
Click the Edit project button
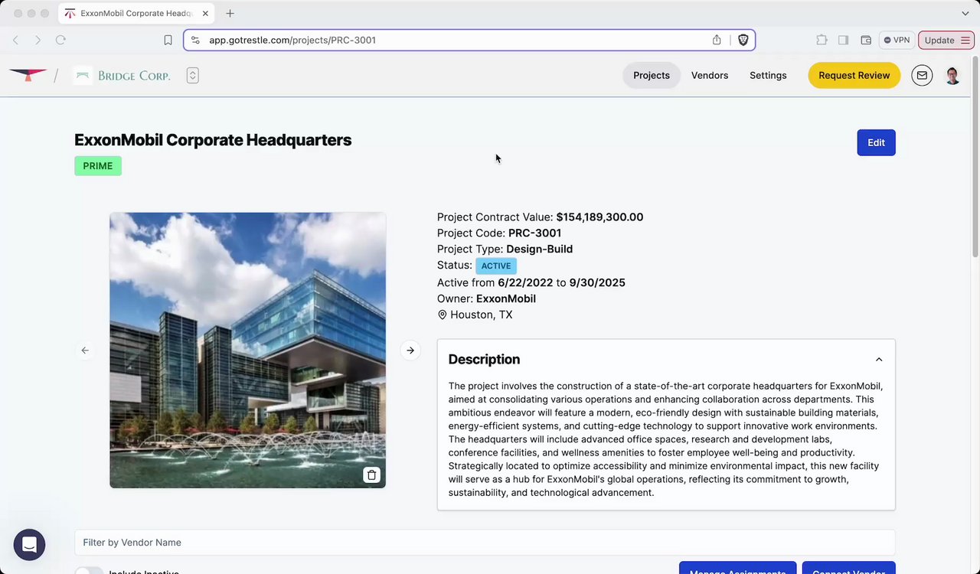pyautogui.click(x=876, y=142)
